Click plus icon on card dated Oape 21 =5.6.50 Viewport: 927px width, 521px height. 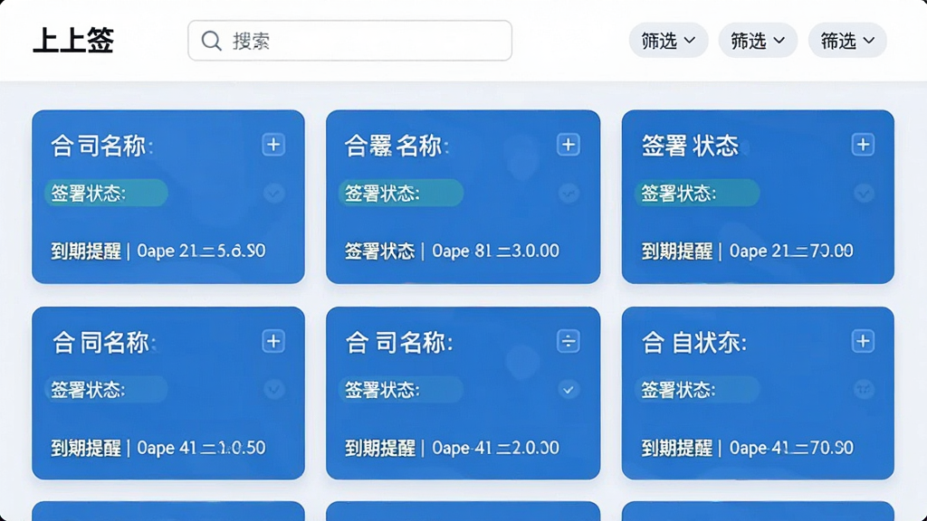pos(273,145)
